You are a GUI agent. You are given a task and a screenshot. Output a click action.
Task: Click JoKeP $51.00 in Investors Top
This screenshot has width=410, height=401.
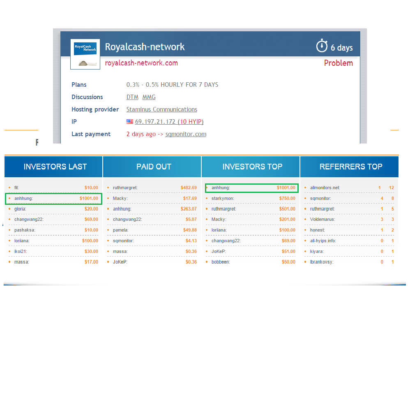[251, 252]
